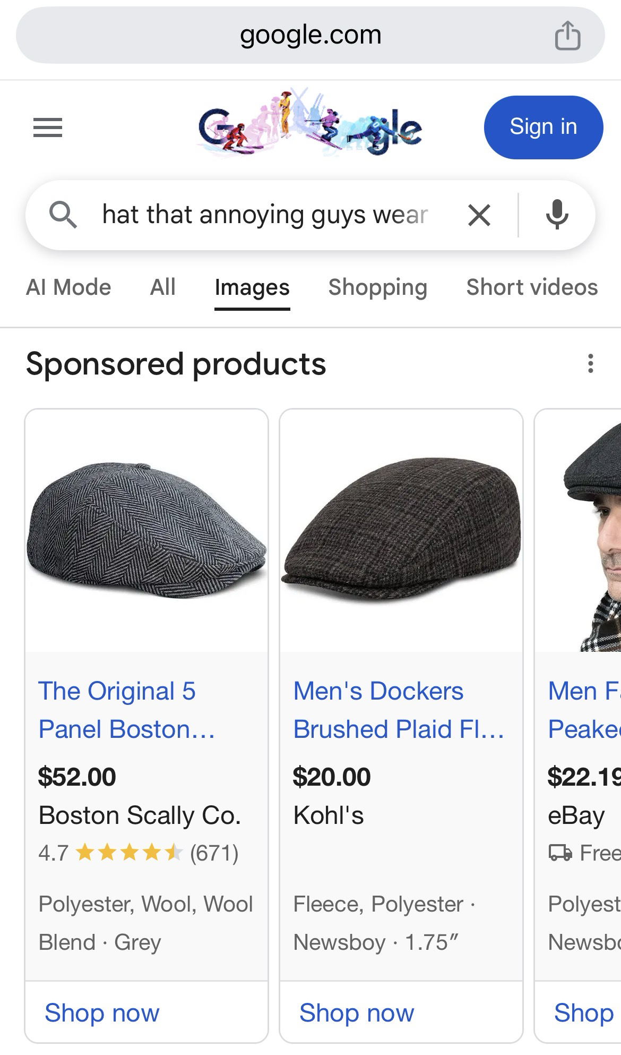This screenshot has width=621, height=1055.
Task: Open the Shopping tab
Action: point(377,287)
